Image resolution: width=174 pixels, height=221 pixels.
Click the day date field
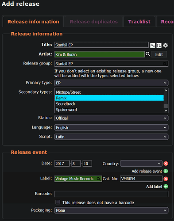pos(87,164)
